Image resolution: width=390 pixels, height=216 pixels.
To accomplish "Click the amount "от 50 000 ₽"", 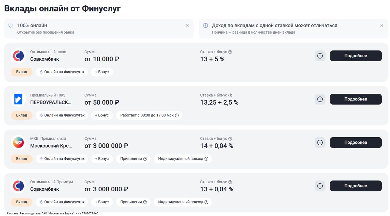I will [x=102, y=102].
